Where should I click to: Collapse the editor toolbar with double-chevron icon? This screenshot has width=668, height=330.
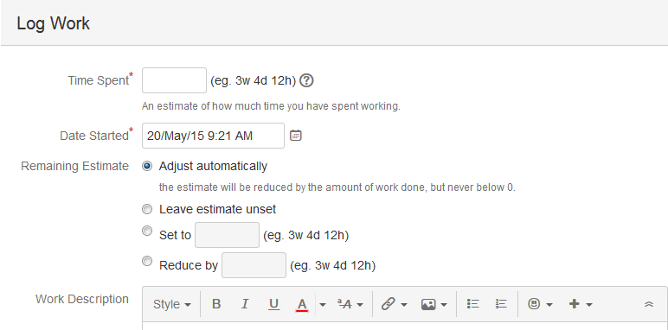point(649,304)
